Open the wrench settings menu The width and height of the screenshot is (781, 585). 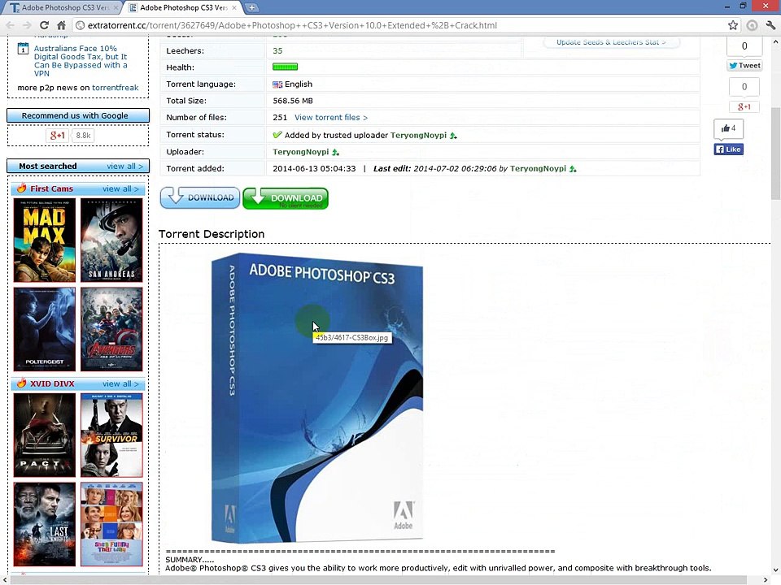click(x=770, y=25)
